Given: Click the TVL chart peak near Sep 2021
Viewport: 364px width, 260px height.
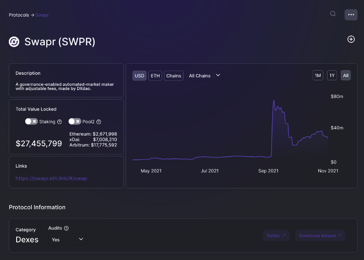Looking at the screenshot, I should [274, 101].
